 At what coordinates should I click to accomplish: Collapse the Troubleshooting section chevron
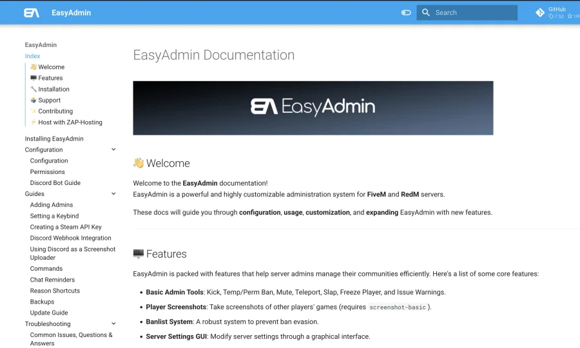tap(113, 324)
